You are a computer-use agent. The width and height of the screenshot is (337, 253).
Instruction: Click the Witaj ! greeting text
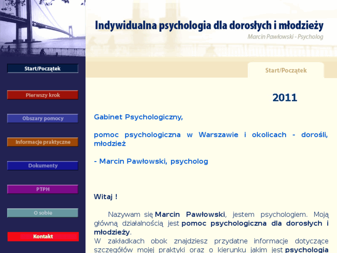coord(105,197)
